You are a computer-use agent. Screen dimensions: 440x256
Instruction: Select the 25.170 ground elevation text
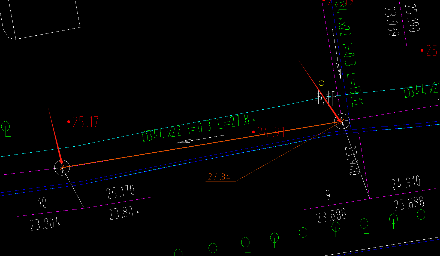tap(120, 192)
